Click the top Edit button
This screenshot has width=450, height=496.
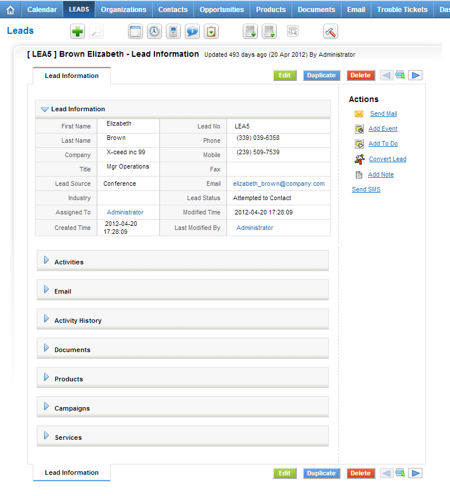click(285, 75)
